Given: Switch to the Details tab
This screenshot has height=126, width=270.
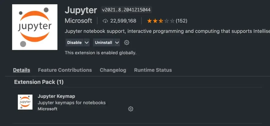Looking at the screenshot, I should coord(21,70).
